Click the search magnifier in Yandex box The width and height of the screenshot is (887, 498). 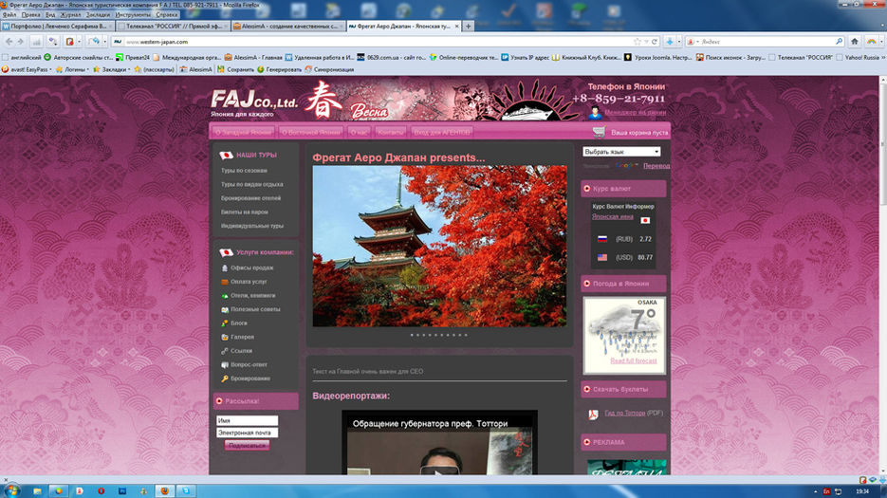[839, 42]
